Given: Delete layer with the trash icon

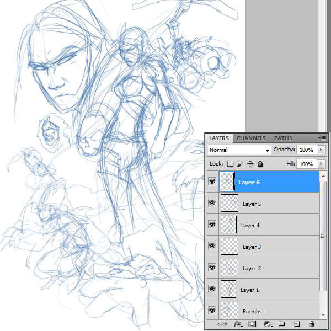Looking at the screenshot, I should pyautogui.click(x=312, y=324).
